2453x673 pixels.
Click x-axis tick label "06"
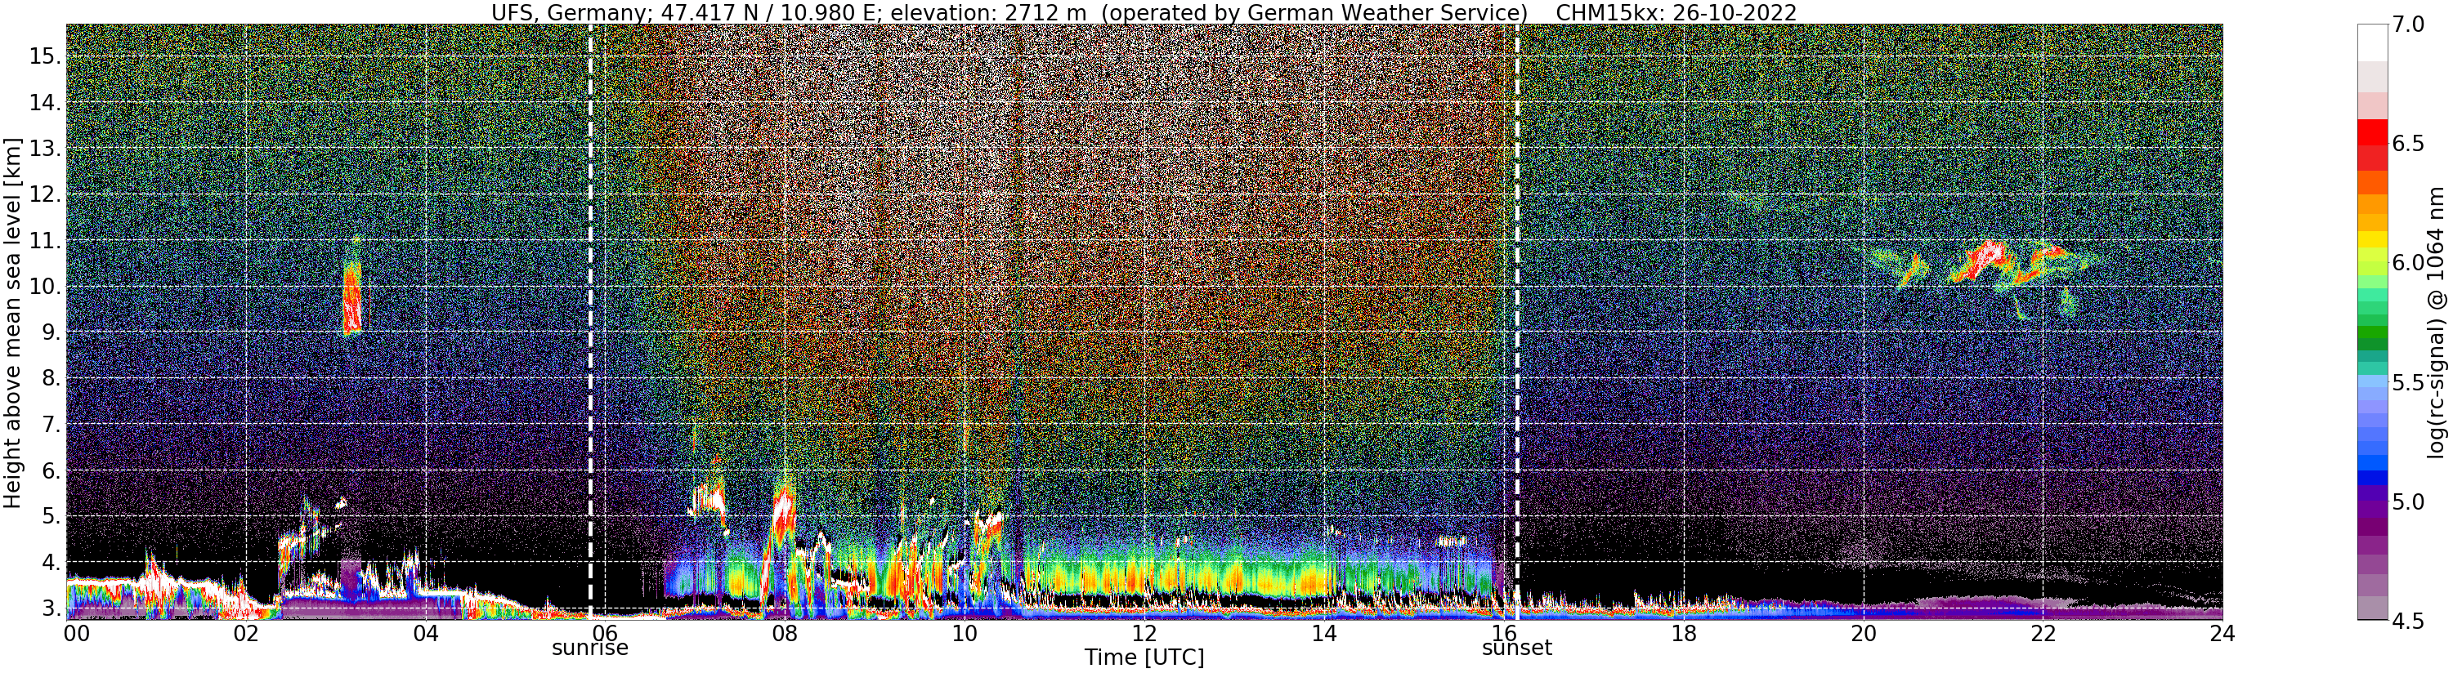606,633
